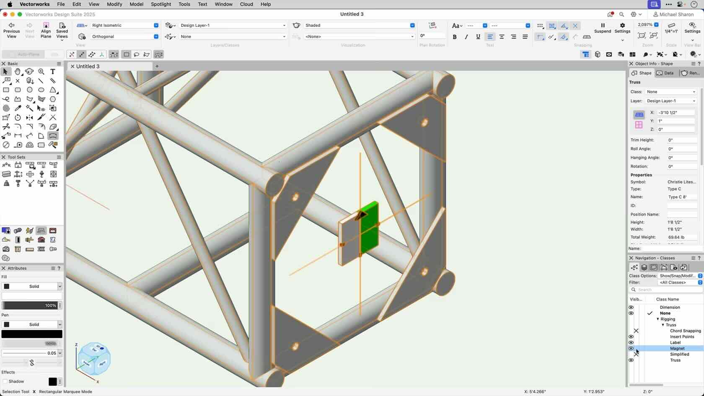Open the Align Plane tool
Viewport: 704px width, 396px height.
pyautogui.click(x=46, y=31)
